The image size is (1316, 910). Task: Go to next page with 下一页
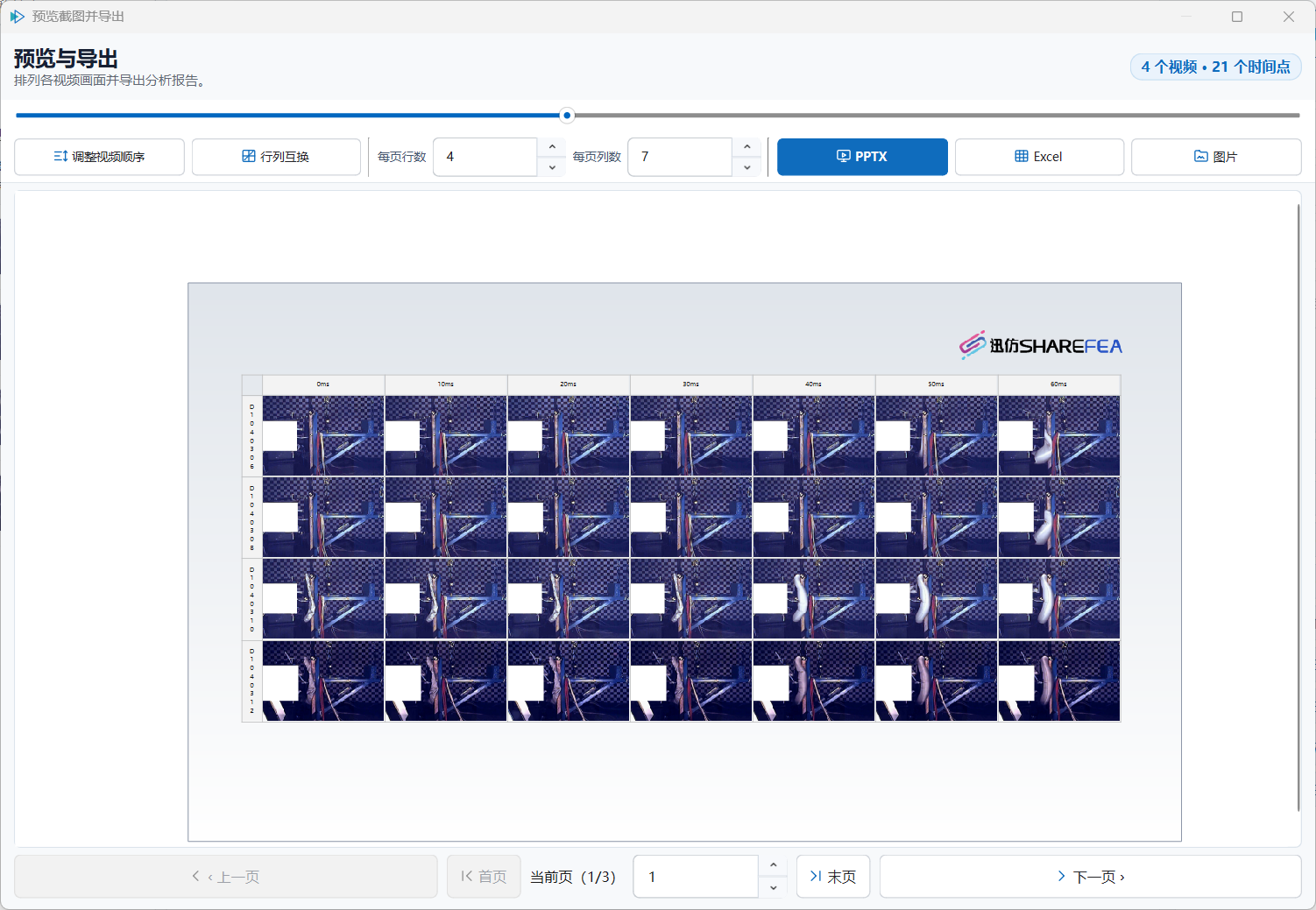pyautogui.click(x=1090, y=877)
